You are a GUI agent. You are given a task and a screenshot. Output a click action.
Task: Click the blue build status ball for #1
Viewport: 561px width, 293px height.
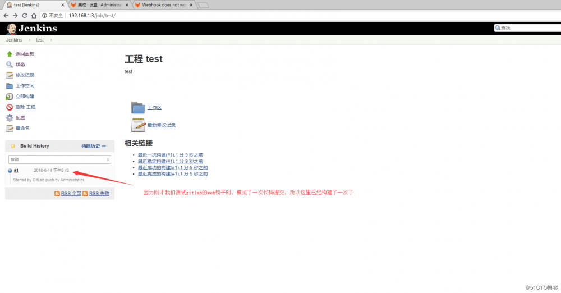(x=10, y=171)
